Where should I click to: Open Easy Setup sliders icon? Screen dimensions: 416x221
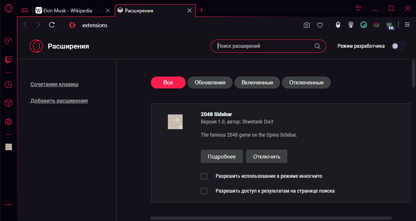[x=407, y=25]
